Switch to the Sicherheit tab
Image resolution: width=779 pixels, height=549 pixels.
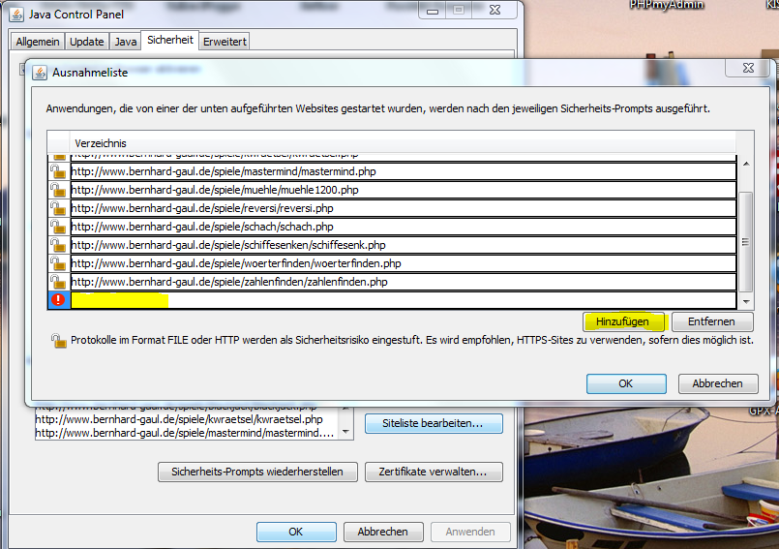pos(170,40)
